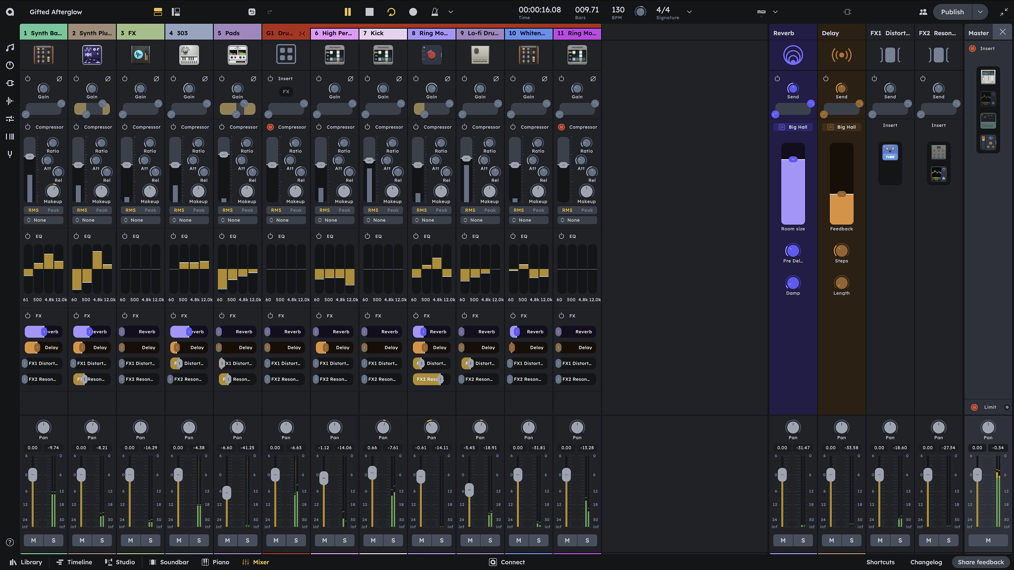1014x570 pixels.
Task: Start recording with the record button
Action: (413, 12)
